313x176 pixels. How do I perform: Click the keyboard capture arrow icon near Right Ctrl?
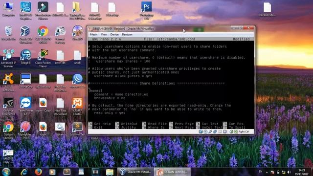coord(236,132)
